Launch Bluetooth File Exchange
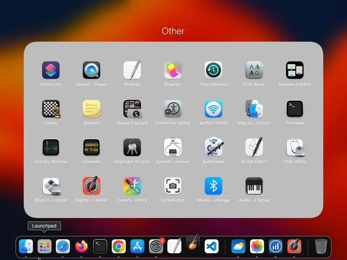Viewport: 347px width, 260px height. [213, 186]
